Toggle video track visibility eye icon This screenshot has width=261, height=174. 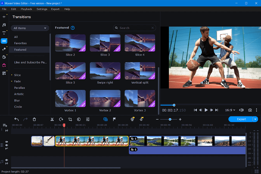pos(7,142)
